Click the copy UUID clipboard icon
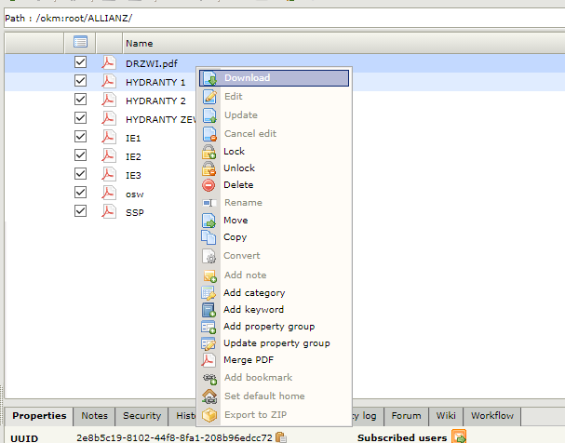565x443 pixels. tap(281, 437)
